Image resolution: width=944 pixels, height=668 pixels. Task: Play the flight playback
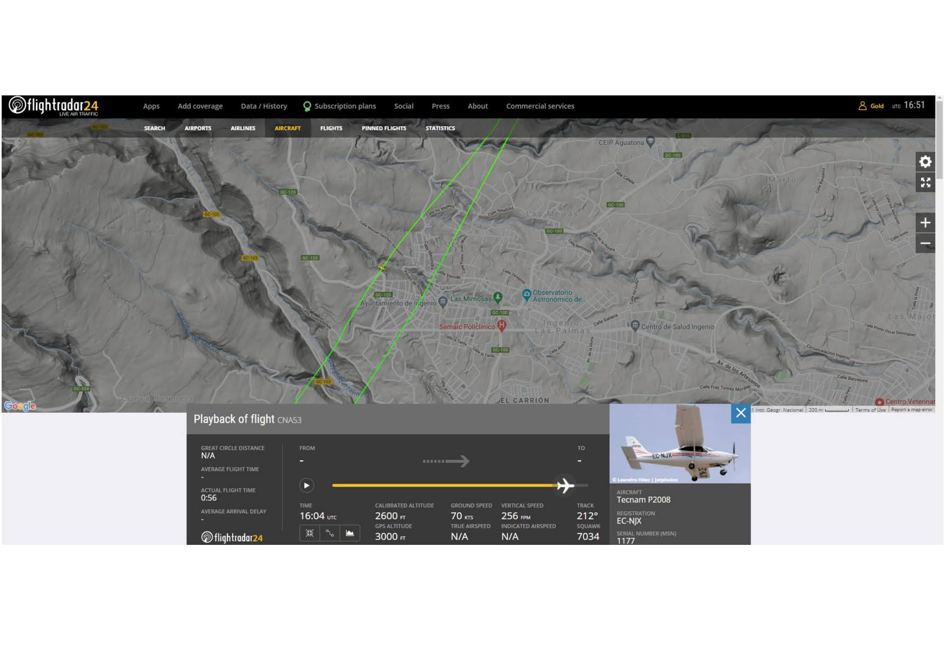click(x=307, y=485)
